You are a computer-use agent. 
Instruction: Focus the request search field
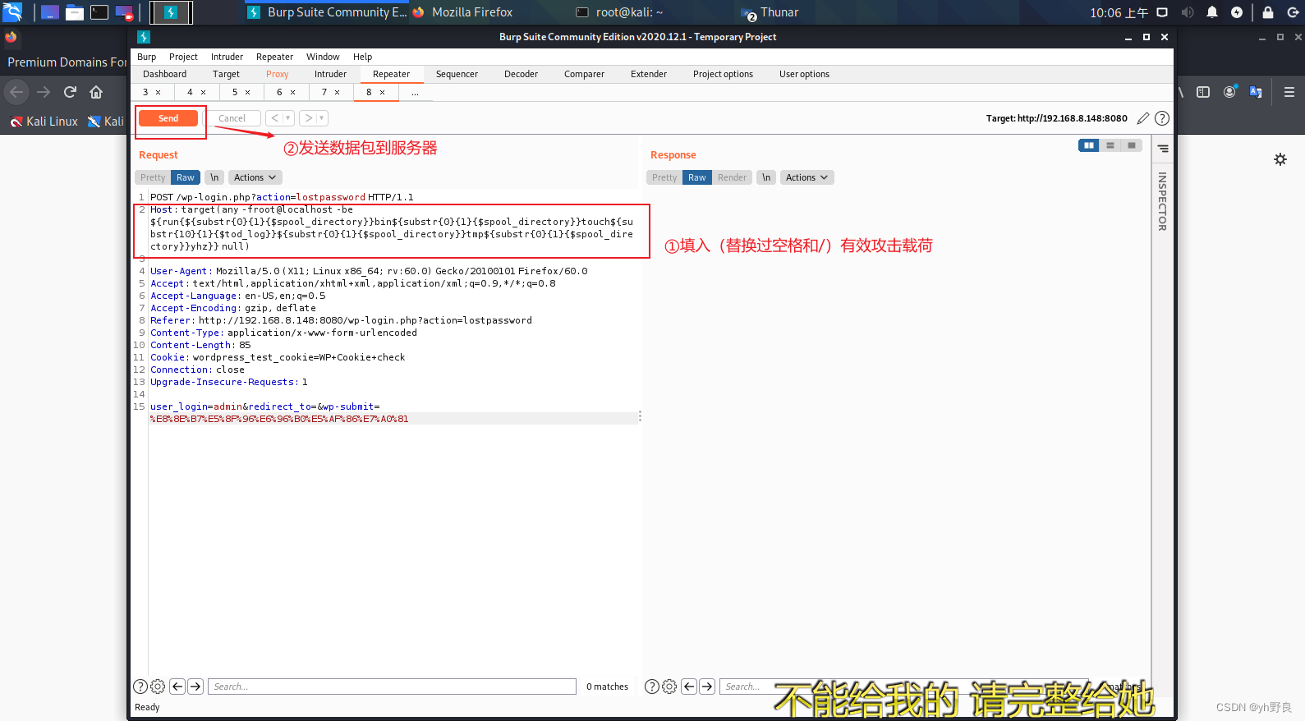(393, 687)
